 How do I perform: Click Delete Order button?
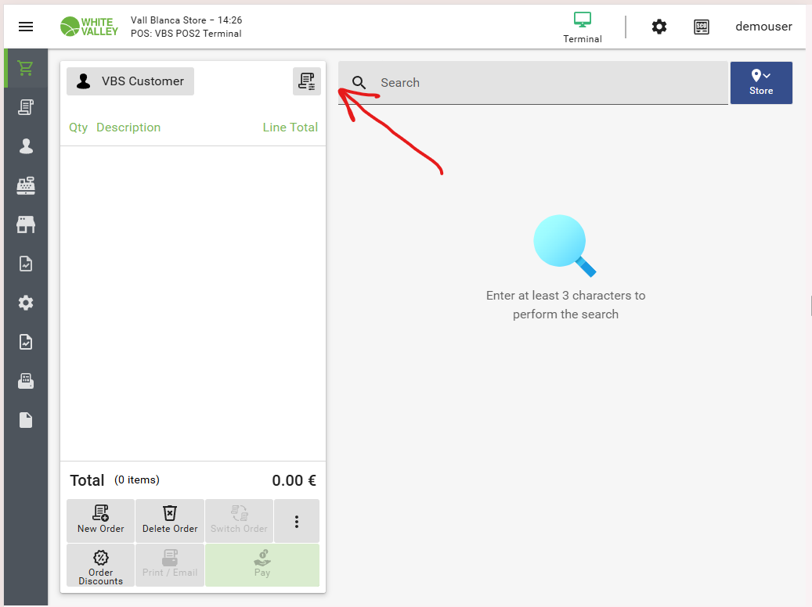[170, 521]
